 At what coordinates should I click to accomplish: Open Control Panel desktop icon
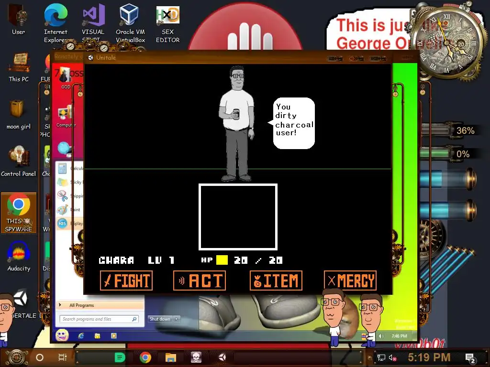pyautogui.click(x=19, y=161)
